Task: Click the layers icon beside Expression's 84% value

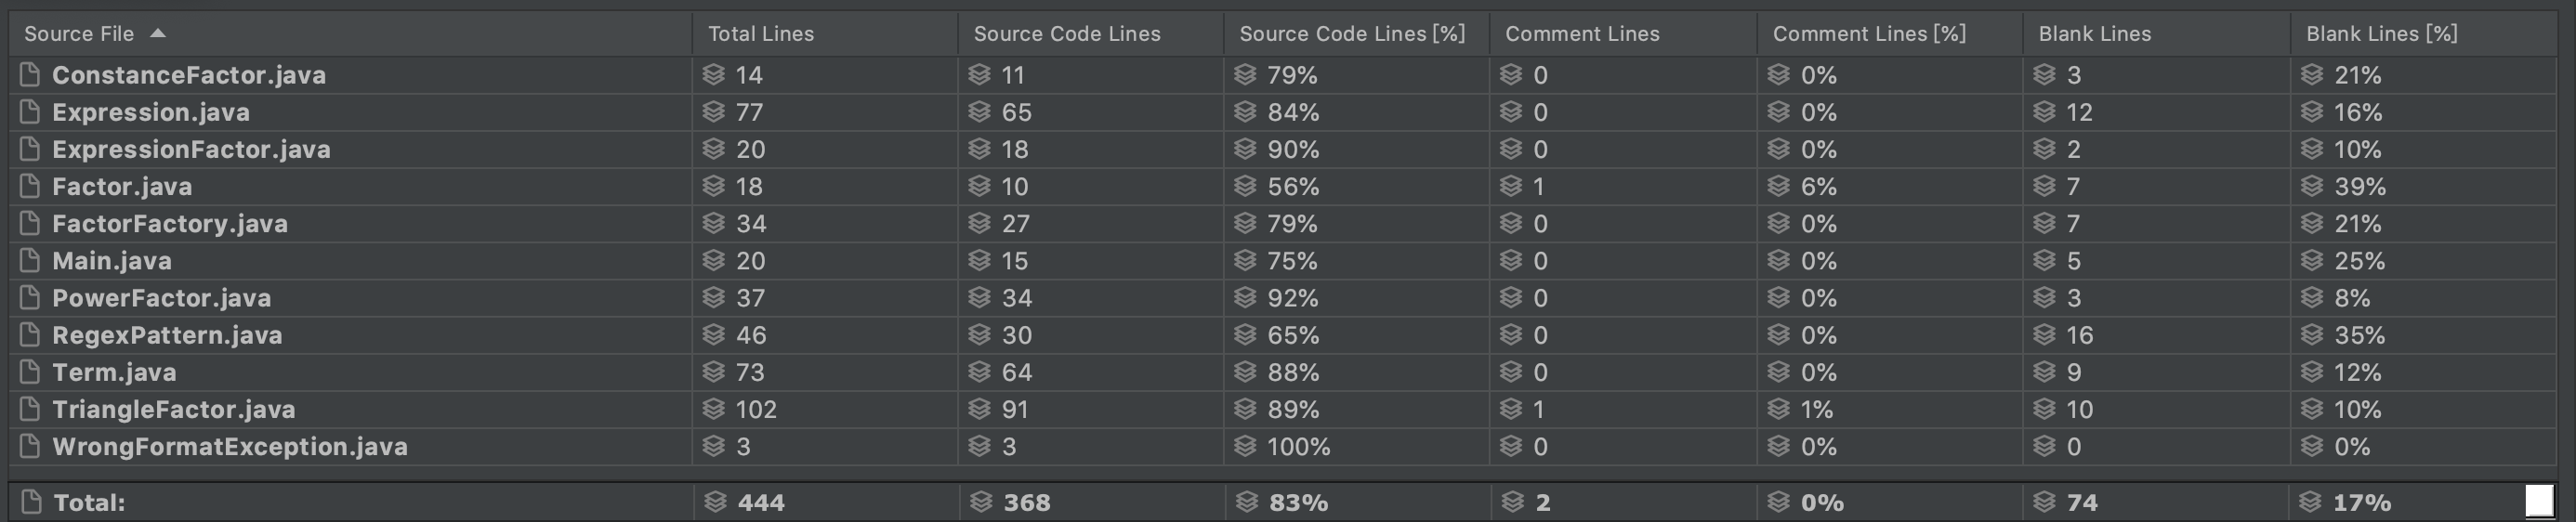Action: [1245, 112]
